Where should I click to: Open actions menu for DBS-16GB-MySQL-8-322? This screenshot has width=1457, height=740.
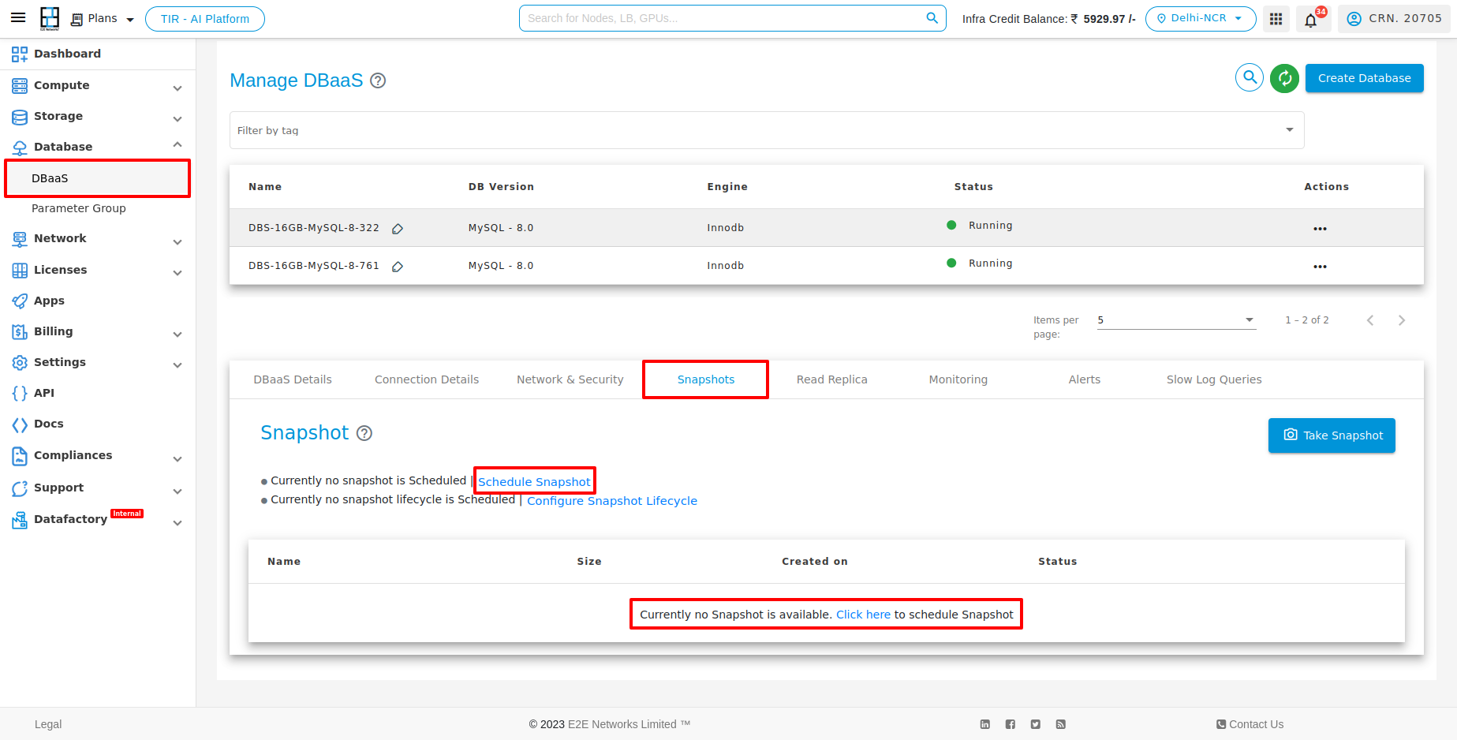(1320, 229)
